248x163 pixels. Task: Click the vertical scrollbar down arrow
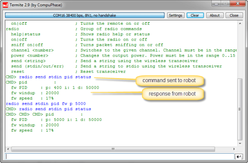pos(240,143)
